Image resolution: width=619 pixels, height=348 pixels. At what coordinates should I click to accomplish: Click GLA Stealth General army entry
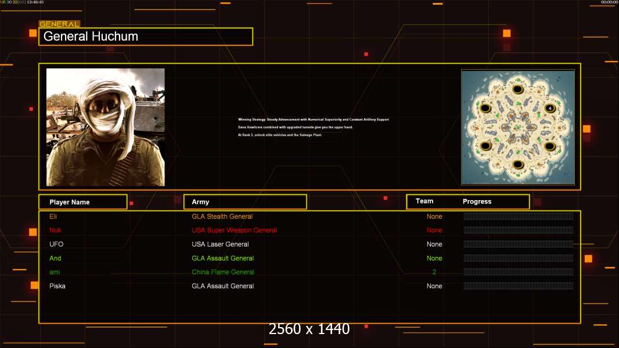click(222, 216)
